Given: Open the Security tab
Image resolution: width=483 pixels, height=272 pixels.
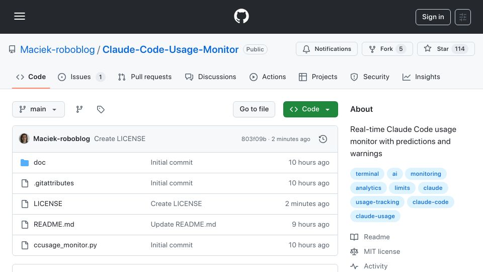Looking at the screenshot, I should coord(370,77).
